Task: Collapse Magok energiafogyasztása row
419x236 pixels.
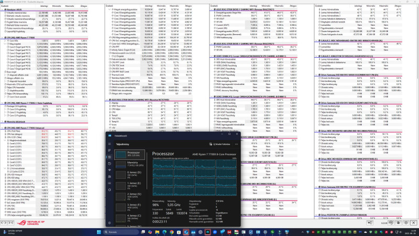Action: coord(109,9)
